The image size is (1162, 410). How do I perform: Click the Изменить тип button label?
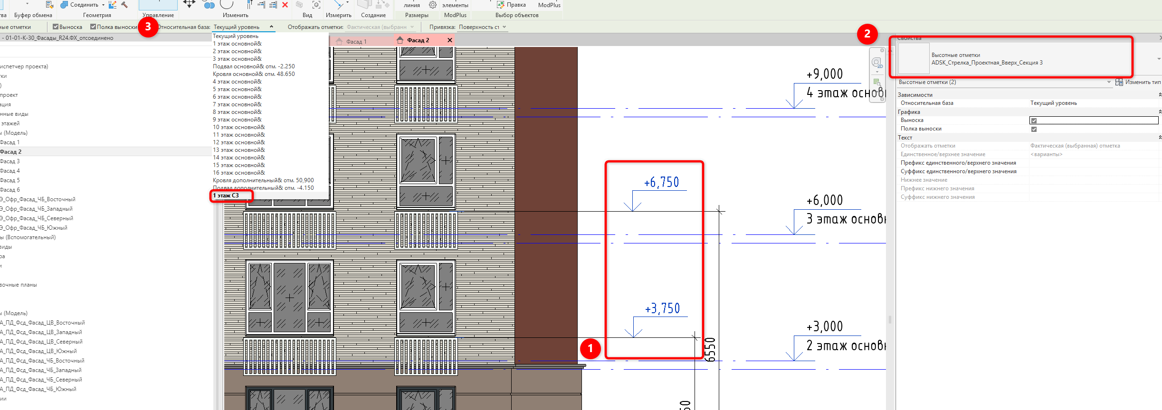tap(1143, 82)
